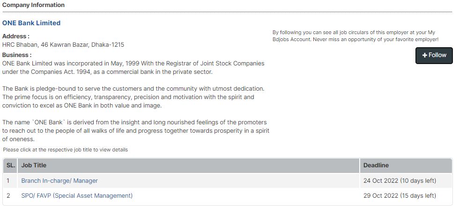Follow the ONE Bank Limited employer
The width and height of the screenshot is (459, 208).
click(x=434, y=55)
